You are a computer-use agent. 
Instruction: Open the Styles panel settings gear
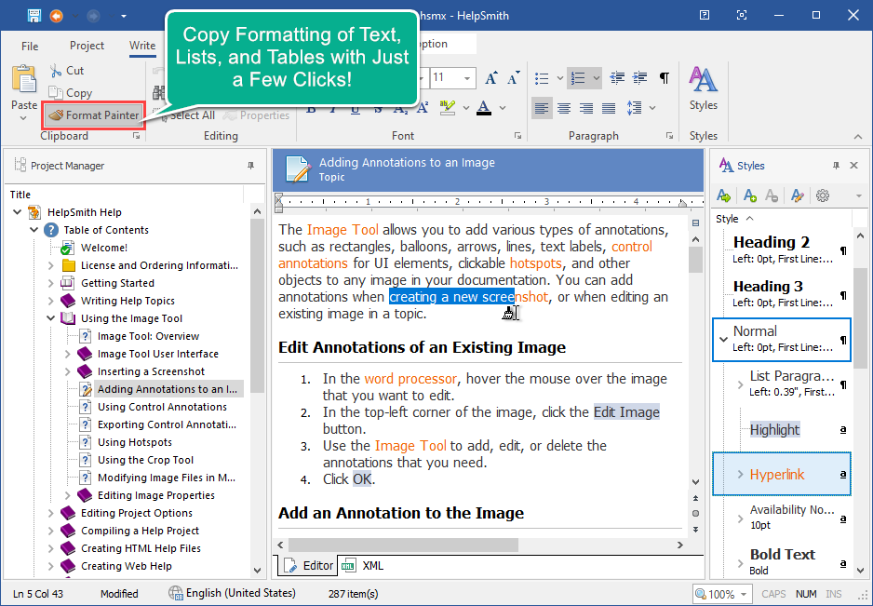click(x=823, y=195)
